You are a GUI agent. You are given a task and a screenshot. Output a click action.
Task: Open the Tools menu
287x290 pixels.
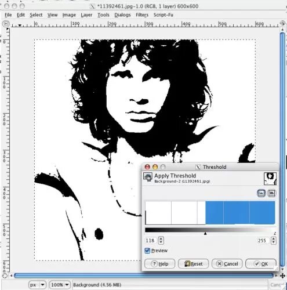(103, 15)
